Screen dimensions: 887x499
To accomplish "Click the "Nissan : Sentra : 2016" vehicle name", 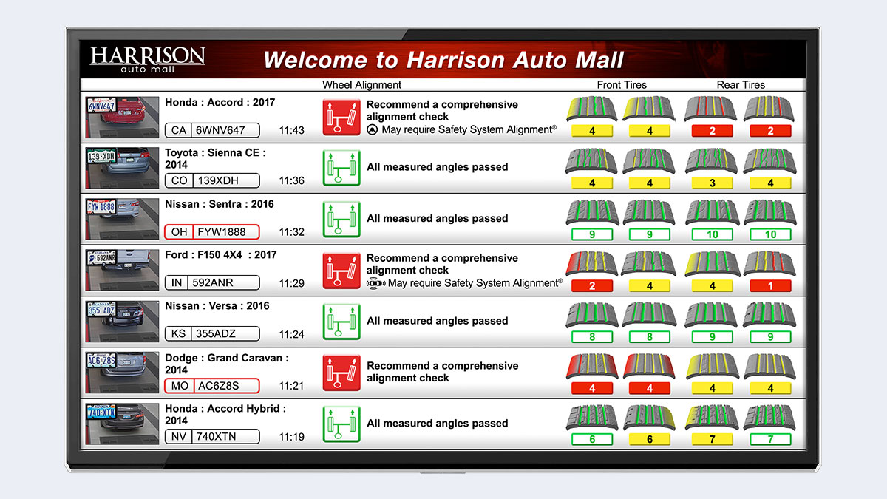I will point(219,204).
